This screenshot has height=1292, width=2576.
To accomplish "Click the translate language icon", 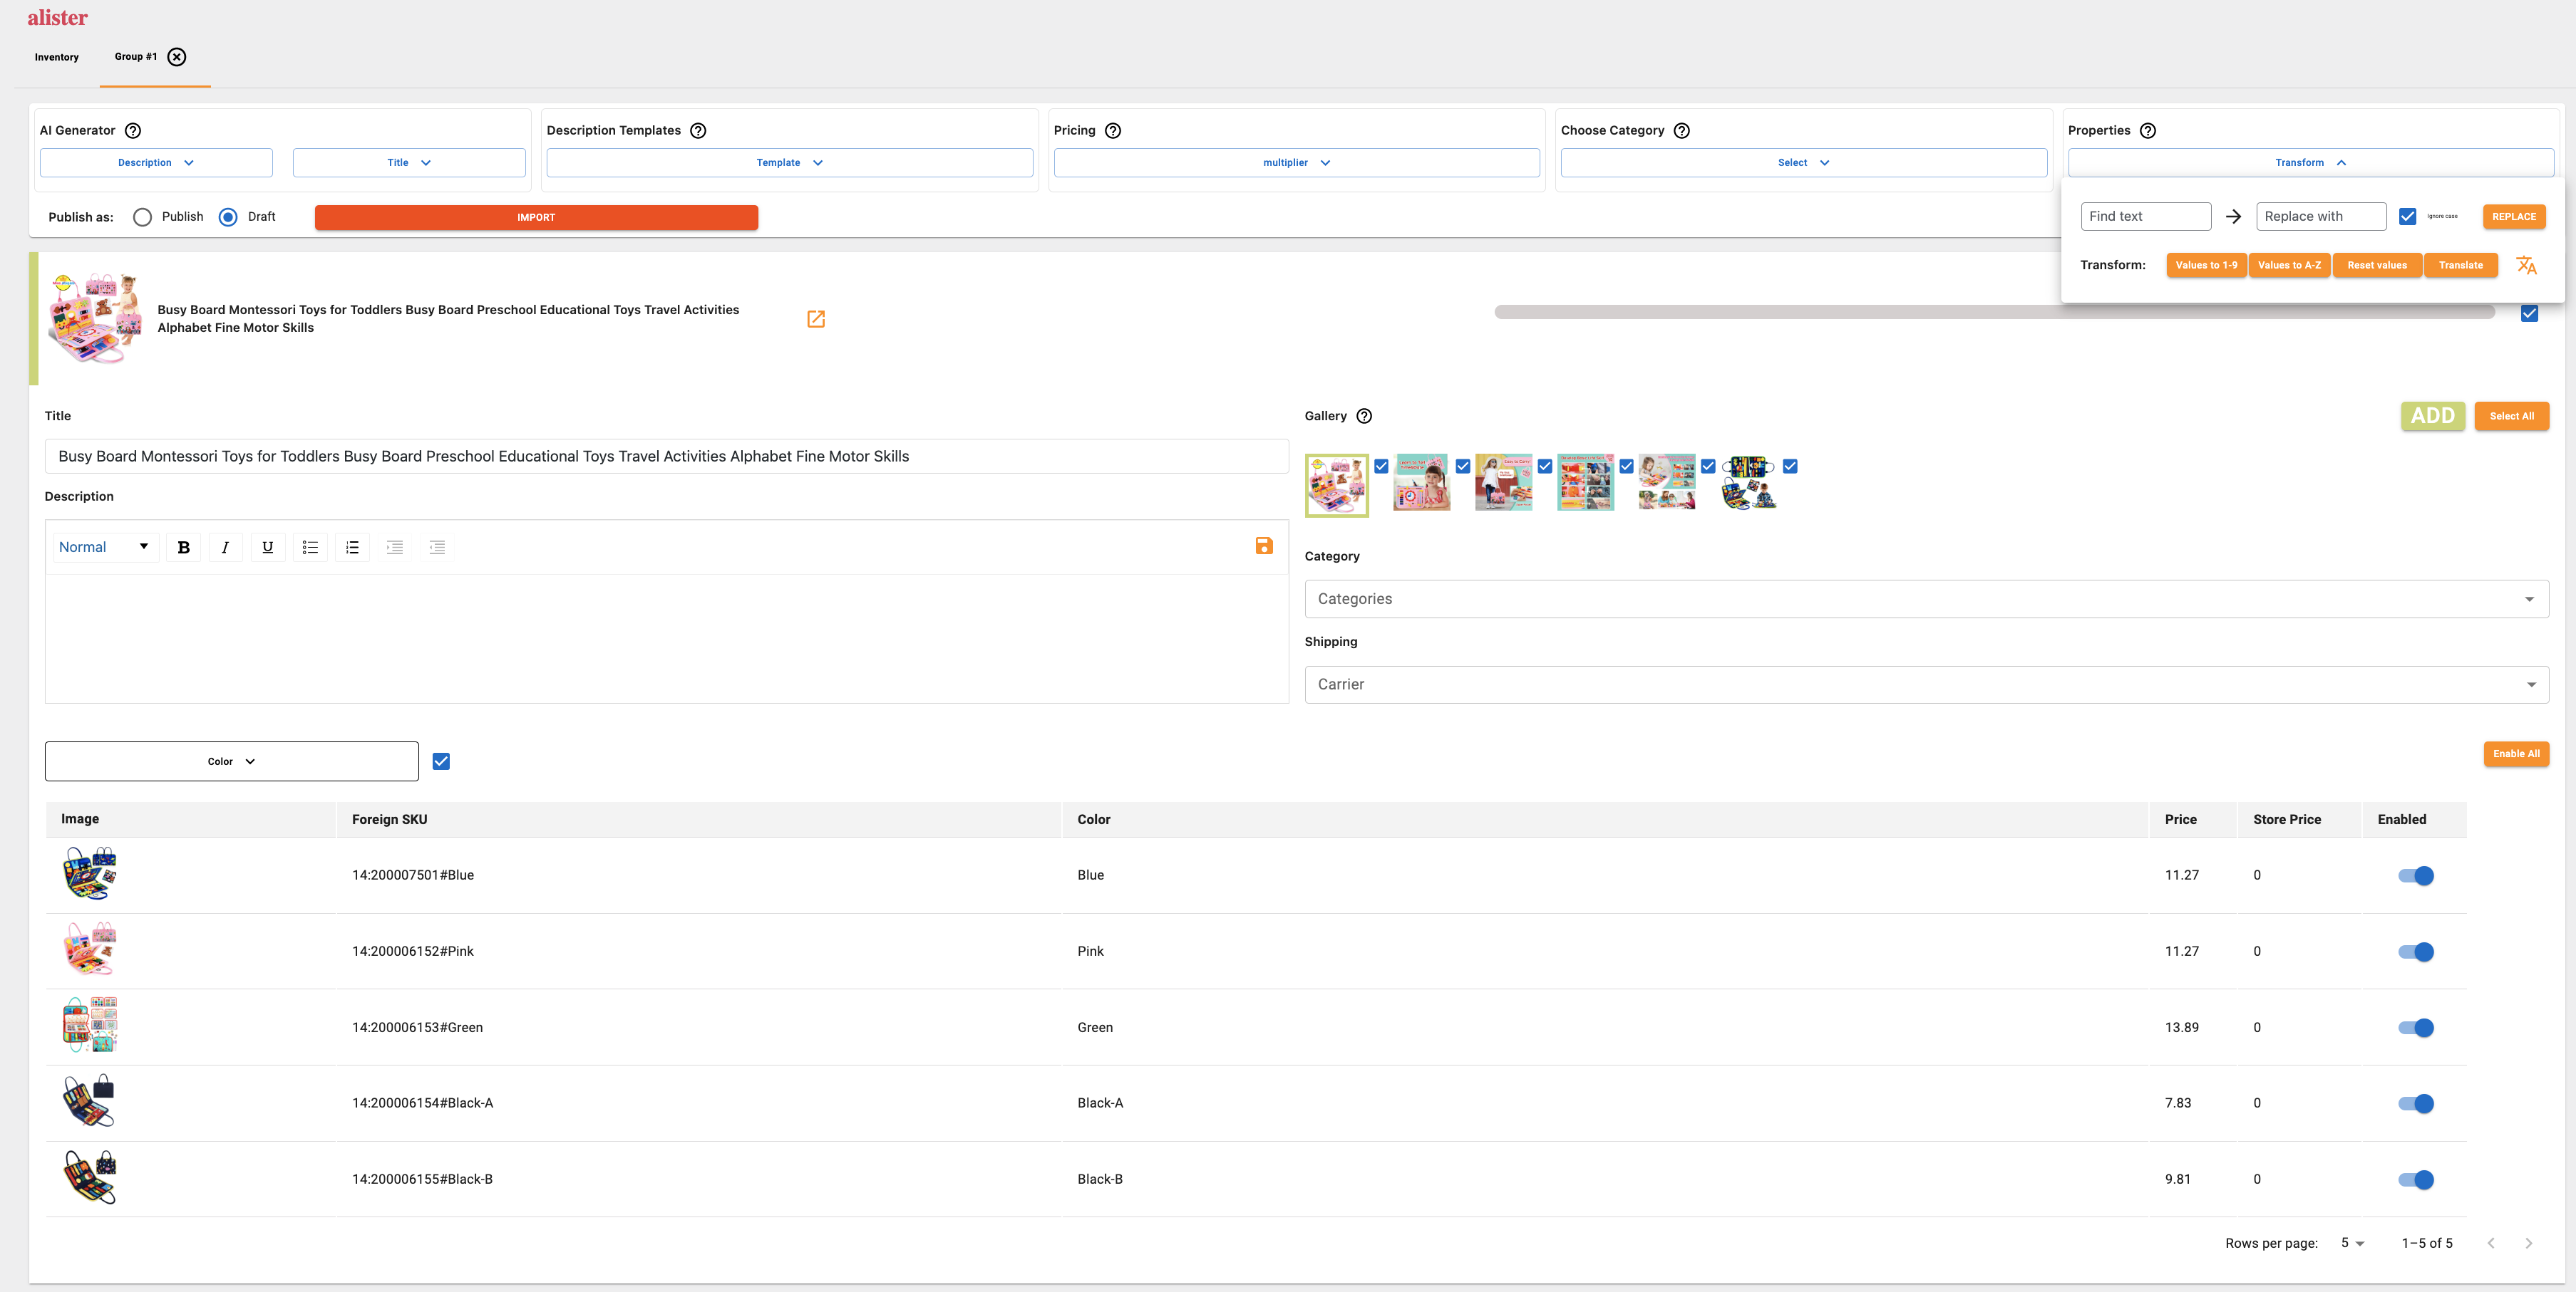I will pos(2526,265).
